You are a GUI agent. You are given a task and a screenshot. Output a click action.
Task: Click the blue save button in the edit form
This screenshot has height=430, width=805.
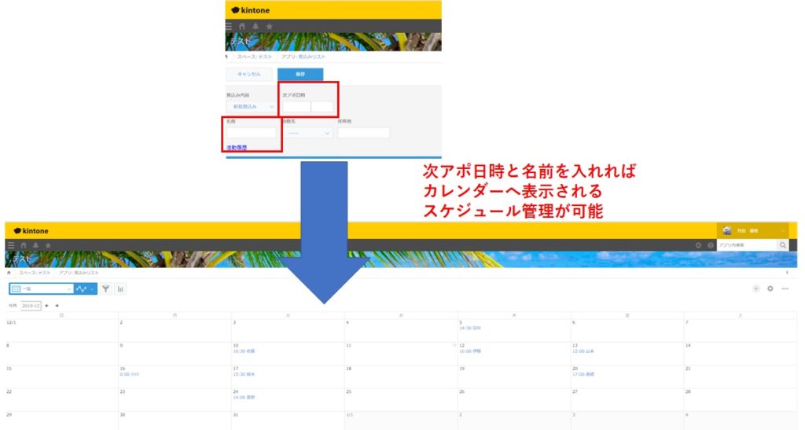(300, 75)
